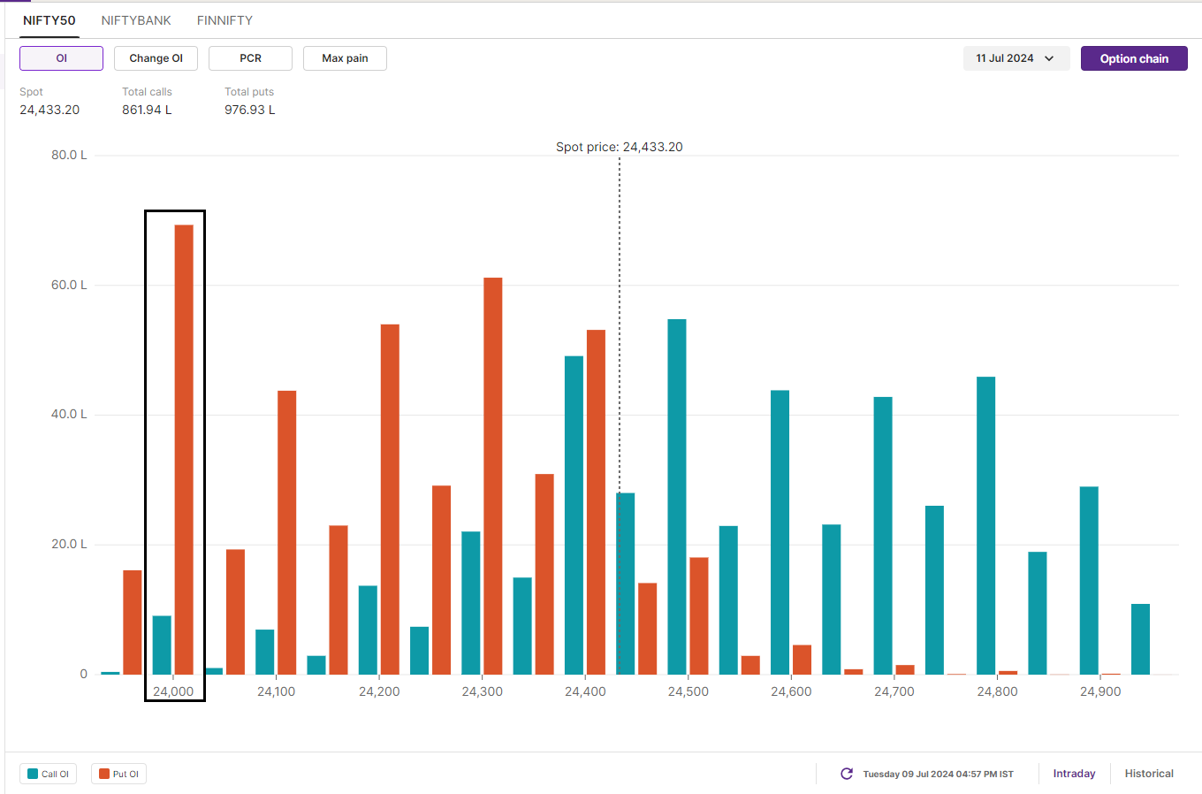Click the 24,100 strike axis label
The width and height of the screenshot is (1202, 794).
point(277,691)
